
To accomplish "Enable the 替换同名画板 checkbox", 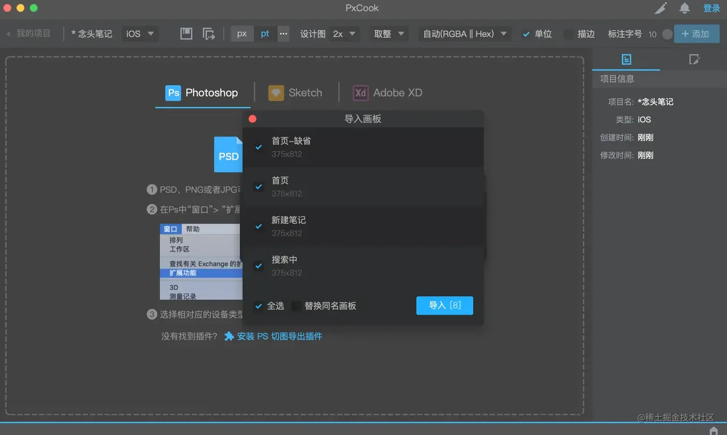I will (297, 306).
